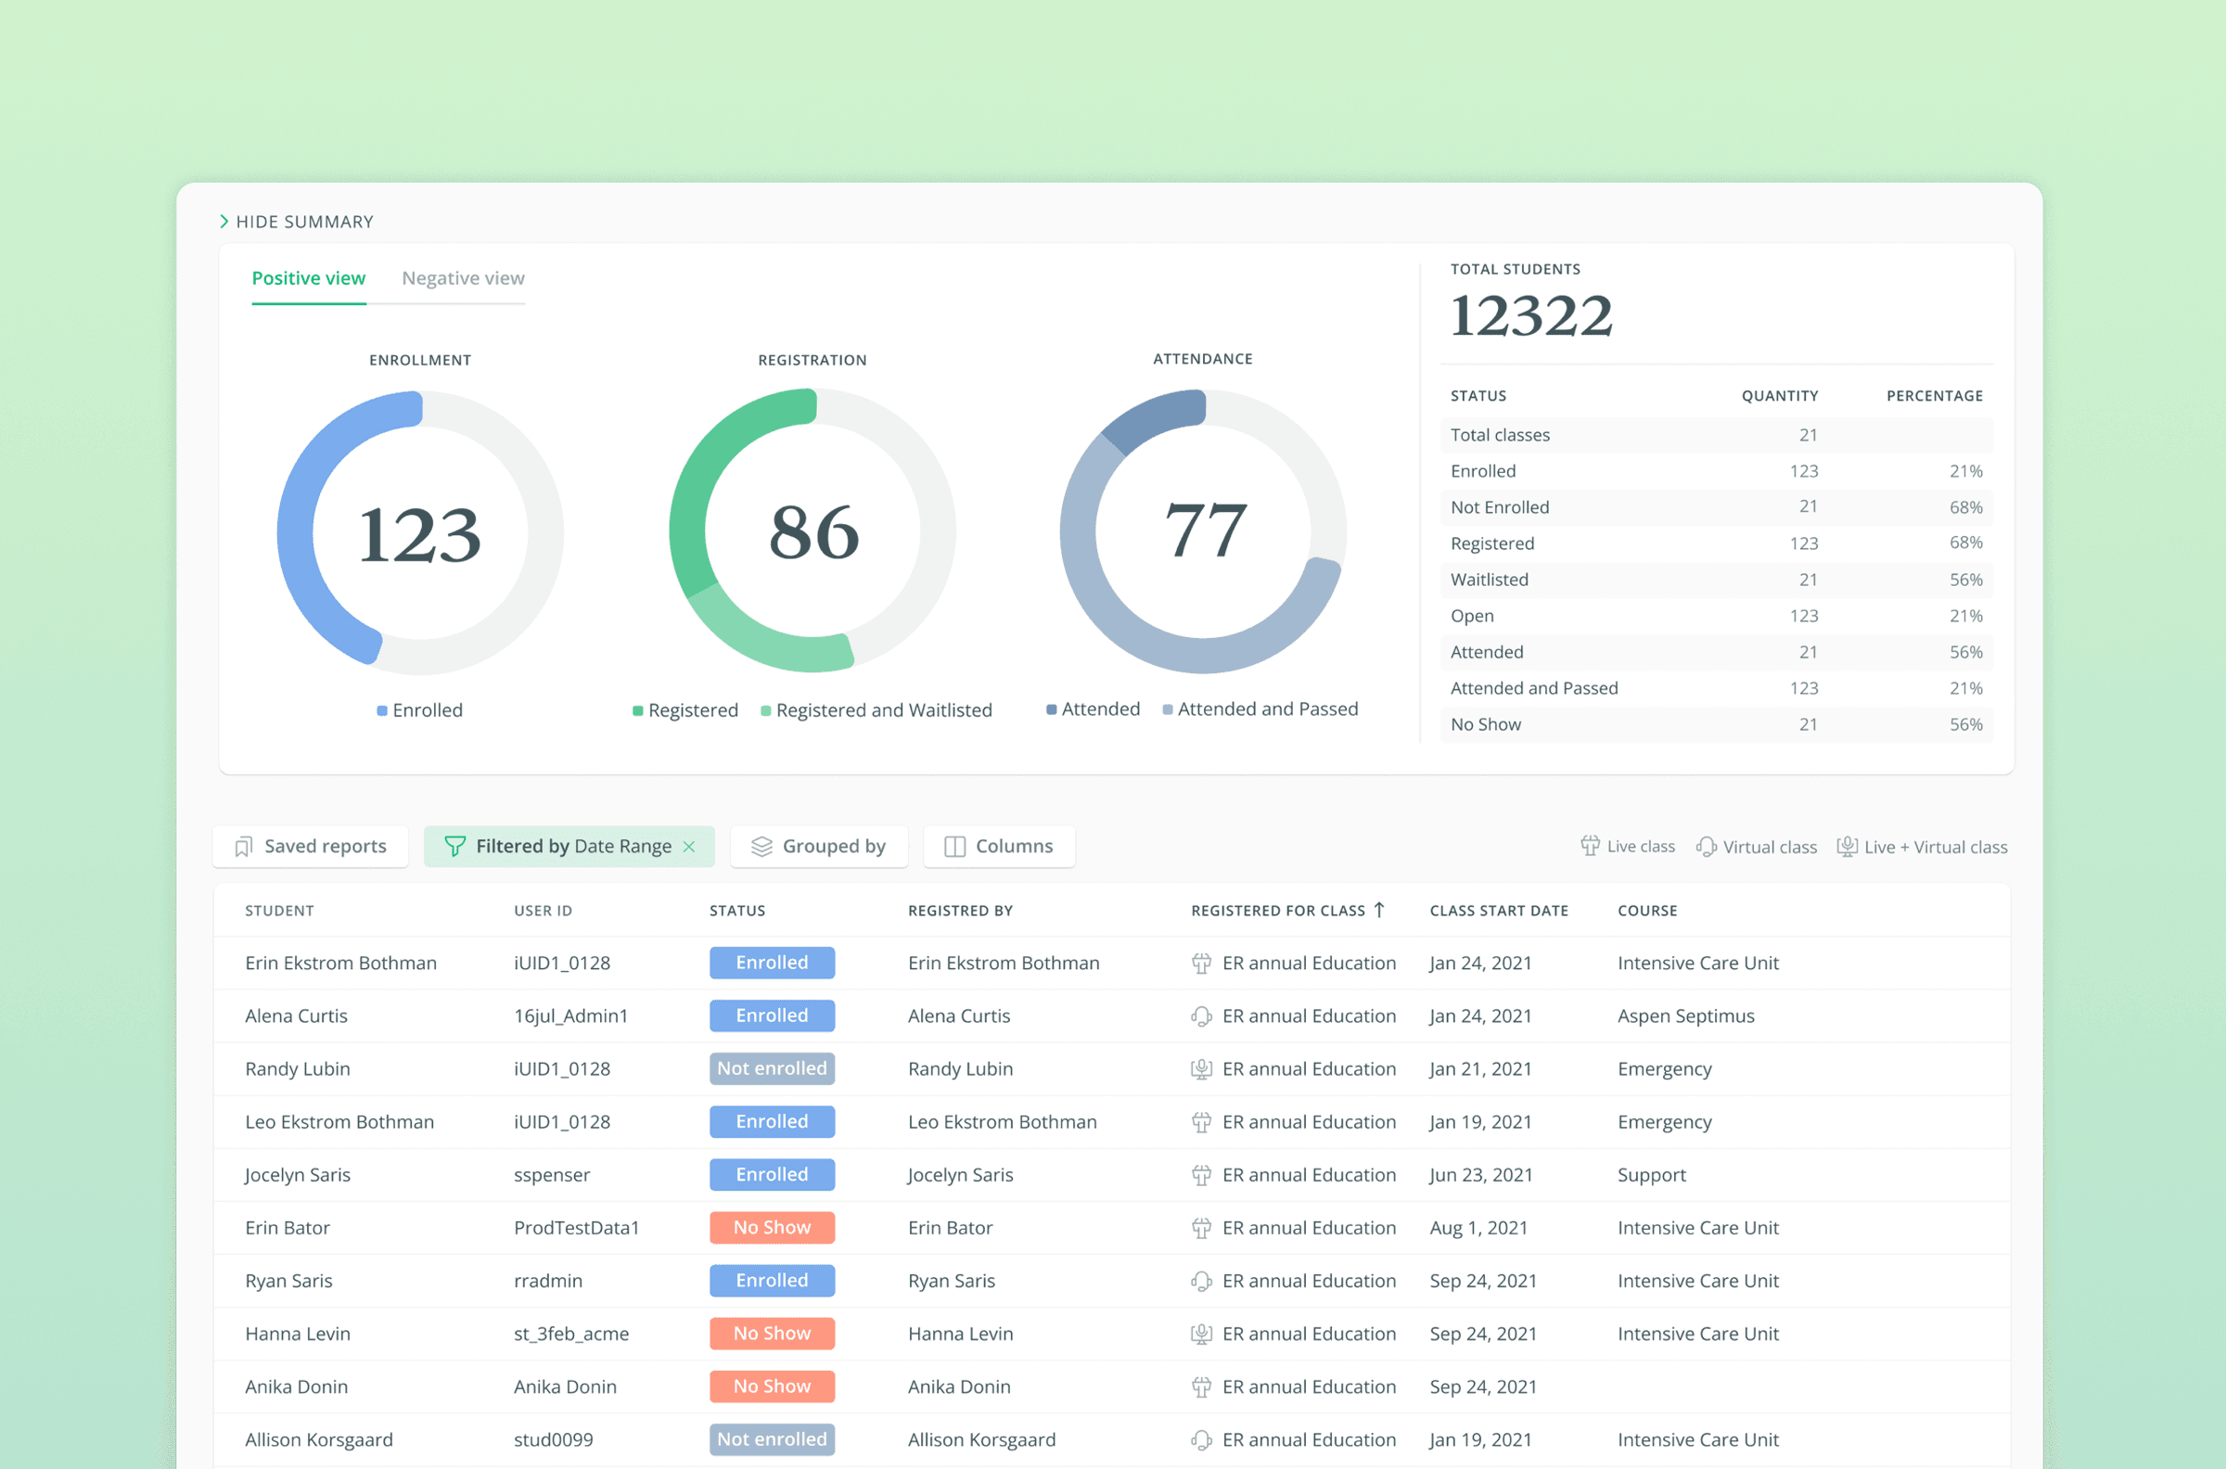Click the class type icon in Randy Lubin's row
Image resolution: width=2226 pixels, height=1469 pixels.
[1201, 1069]
